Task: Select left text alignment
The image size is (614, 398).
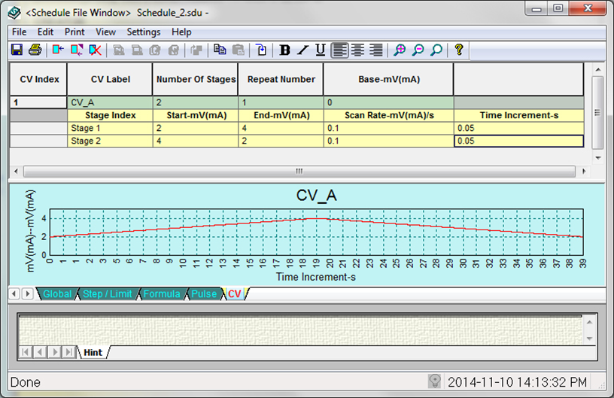Action: pyautogui.click(x=339, y=50)
